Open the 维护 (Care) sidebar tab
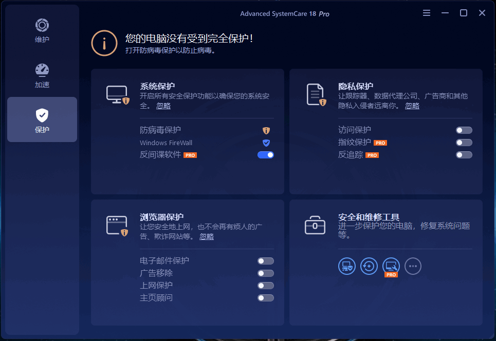This screenshot has width=496, height=341. 42,31
